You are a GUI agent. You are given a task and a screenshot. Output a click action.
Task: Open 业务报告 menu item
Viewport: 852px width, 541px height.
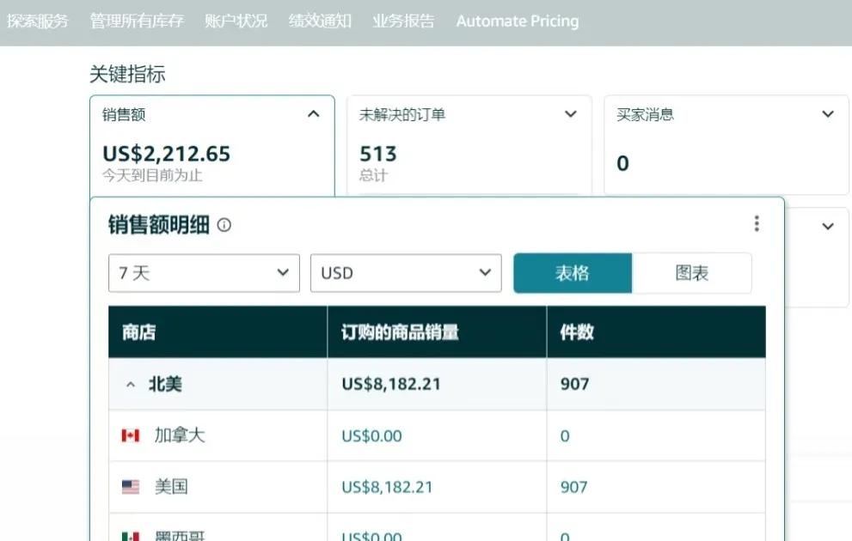(x=404, y=21)
